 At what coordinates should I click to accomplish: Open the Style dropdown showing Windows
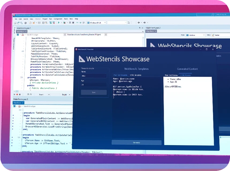tap(195, 35)
